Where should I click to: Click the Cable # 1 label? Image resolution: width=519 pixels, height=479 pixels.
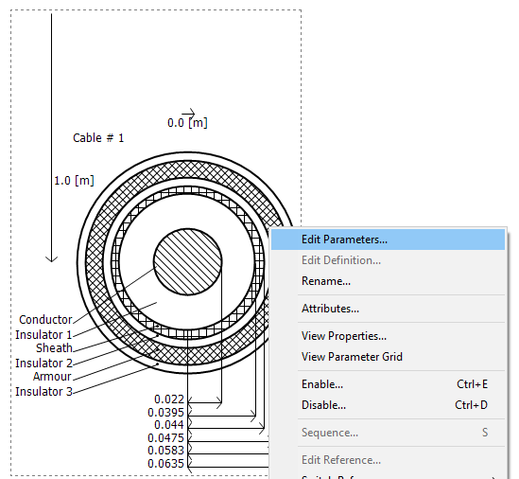point(98,138)
